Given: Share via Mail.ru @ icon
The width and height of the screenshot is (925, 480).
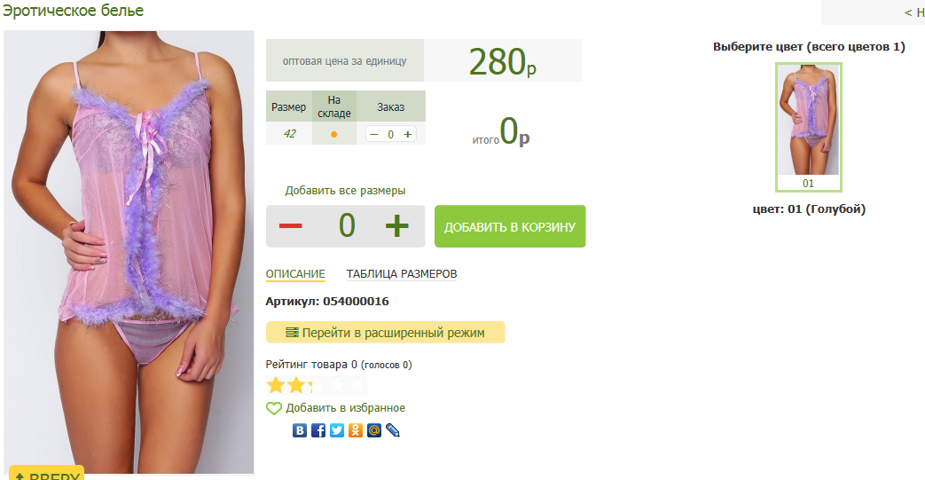Looking at the screenshot, I should coord(374,430).
